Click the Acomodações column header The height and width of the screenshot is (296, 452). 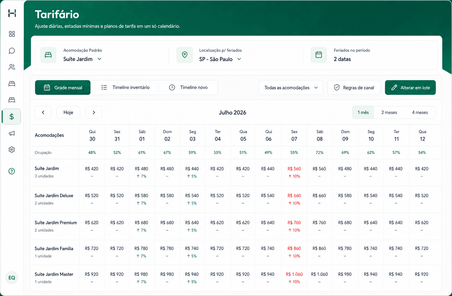49,135
